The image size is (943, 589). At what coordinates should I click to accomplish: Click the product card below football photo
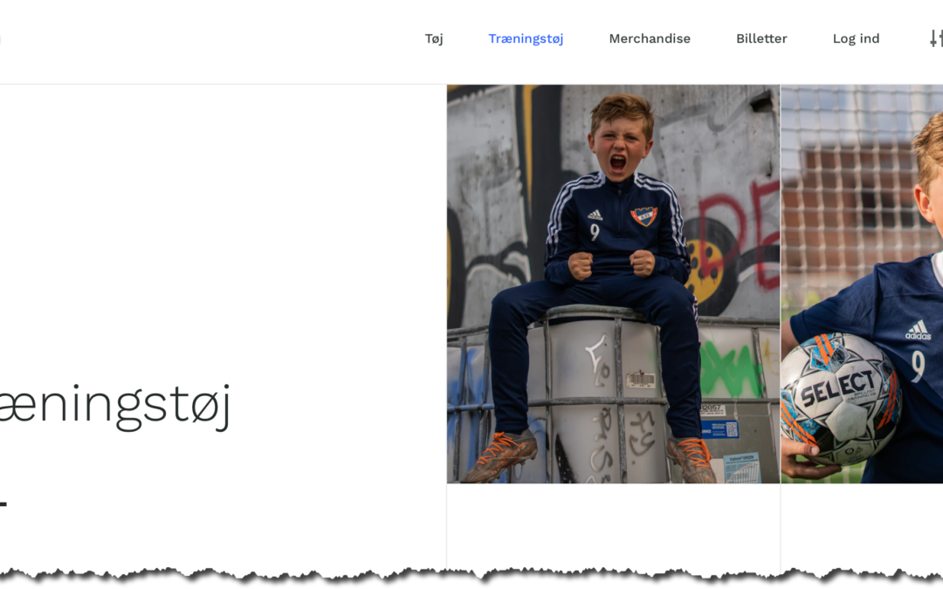point(862,526)
